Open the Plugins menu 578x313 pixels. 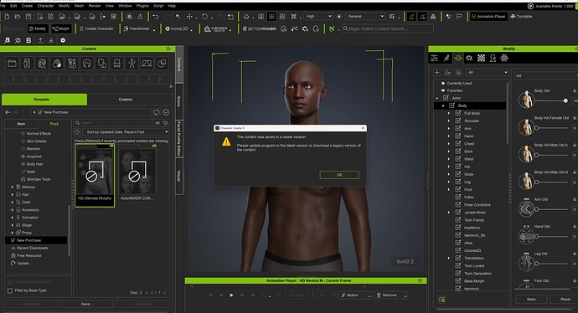[142, 6]
